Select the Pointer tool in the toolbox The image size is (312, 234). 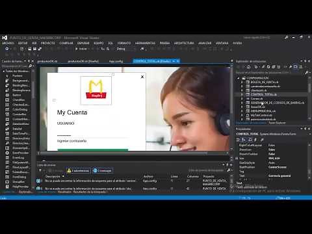point(18,76)
